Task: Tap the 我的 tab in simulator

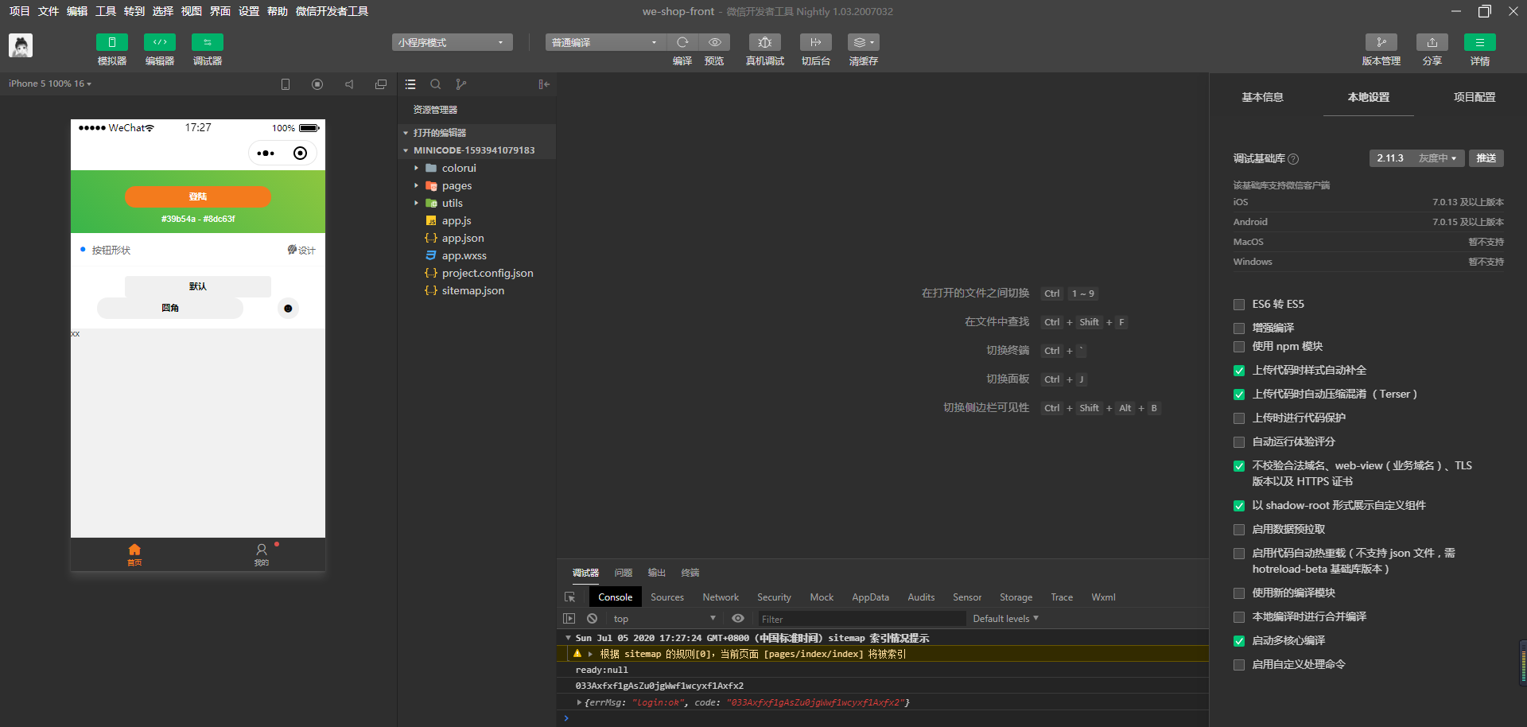Action: click(262, 554)
